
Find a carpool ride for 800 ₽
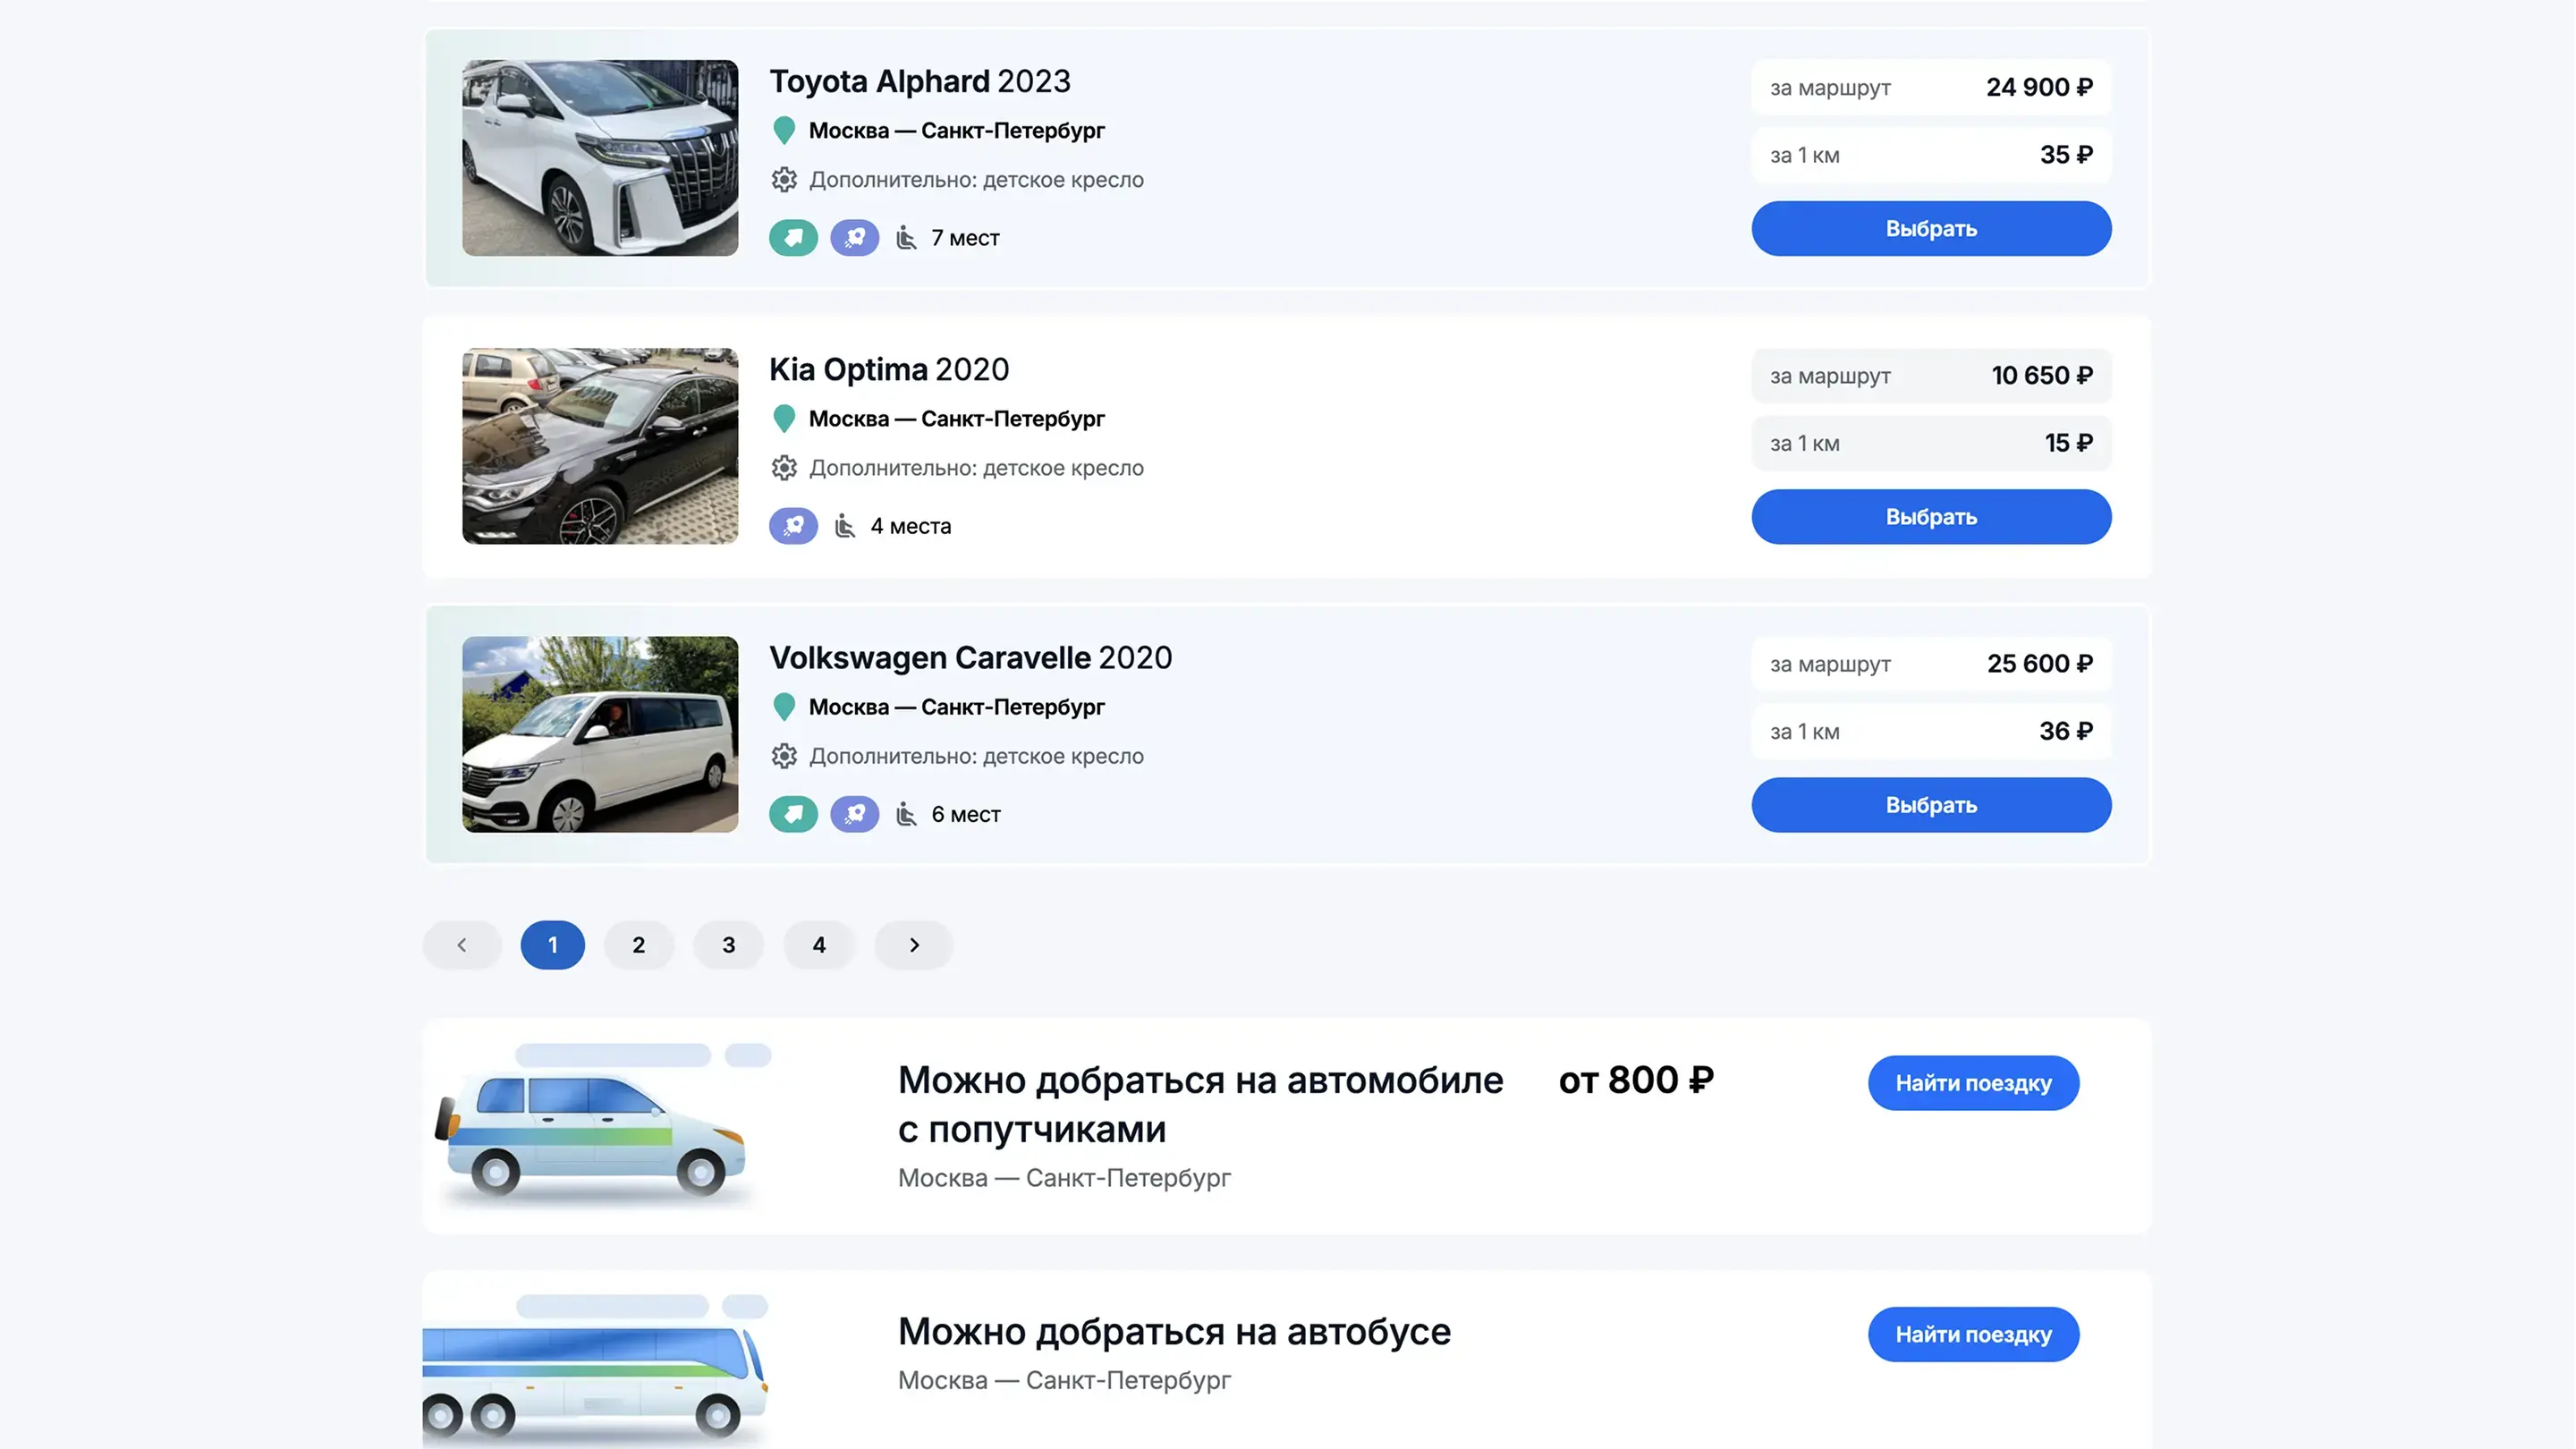[1973, 1083]
